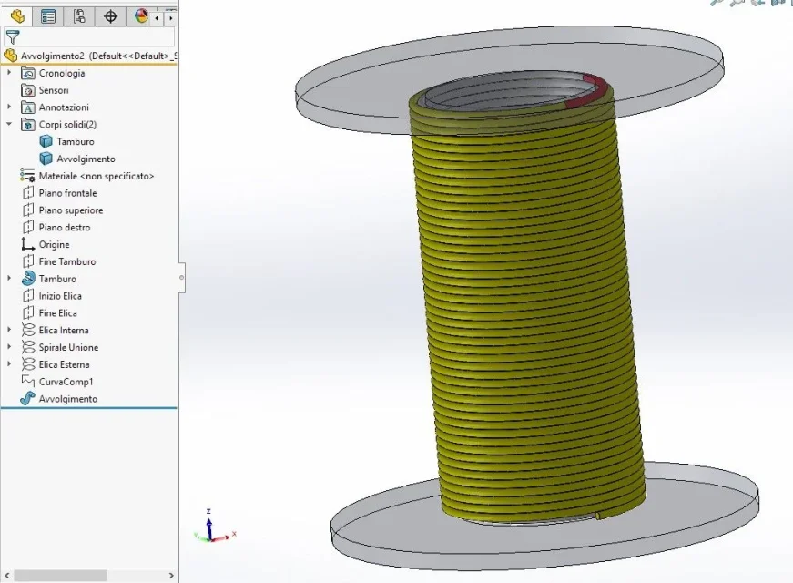This screenshot has width=793, height=583.
Task: Open the DimXpertManager crosshair tab
Action: (110, 16)
